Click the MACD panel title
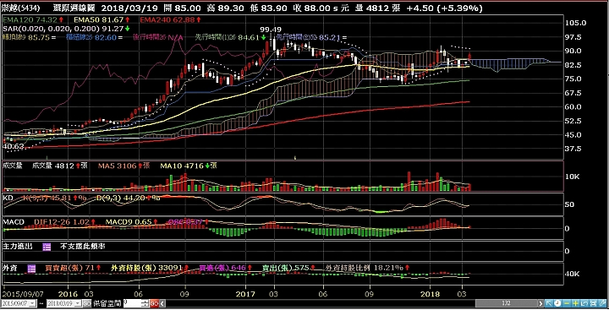This screenshot has width=609, height=310. coord(14,222)
